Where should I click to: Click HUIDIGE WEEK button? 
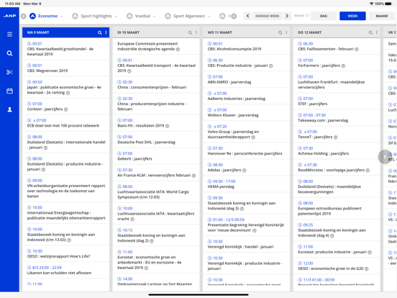pos(268,16)
